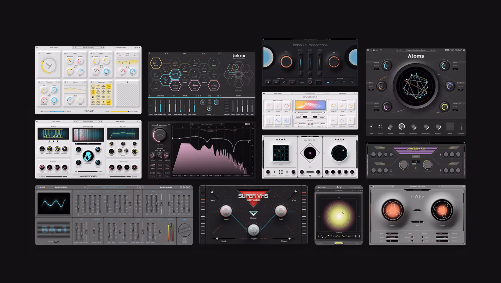Toggle Overtones motion OFF switch in Atoms
This screenshot has width=501, height=283.
[461, 89]
